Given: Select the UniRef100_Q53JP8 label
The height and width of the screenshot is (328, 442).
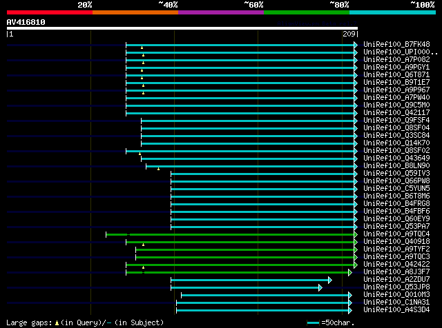Looking at the screenshot, I should point(396,287).
